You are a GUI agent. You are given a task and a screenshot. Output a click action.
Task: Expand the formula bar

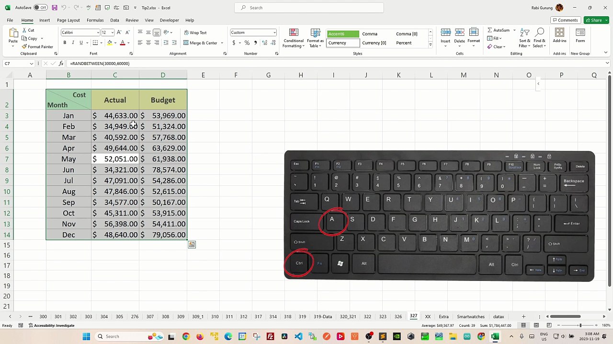(x=607, y=64)
